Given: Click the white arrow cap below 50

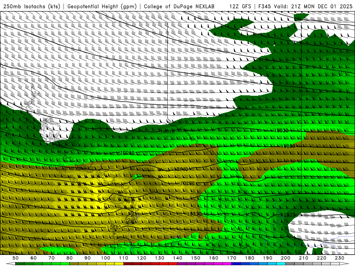Looking at the screenshot, I should (x=11, y=264).
